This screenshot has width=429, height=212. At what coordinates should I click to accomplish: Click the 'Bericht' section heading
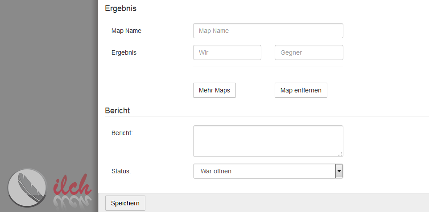[117, 111]
